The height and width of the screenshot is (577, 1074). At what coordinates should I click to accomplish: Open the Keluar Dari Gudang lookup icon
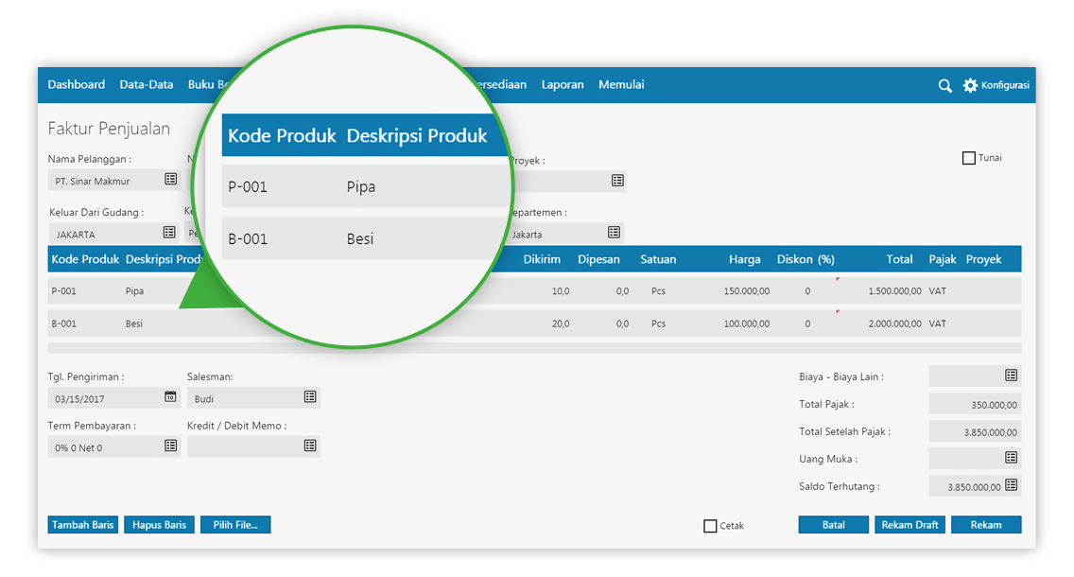click(x=169, y=233)
